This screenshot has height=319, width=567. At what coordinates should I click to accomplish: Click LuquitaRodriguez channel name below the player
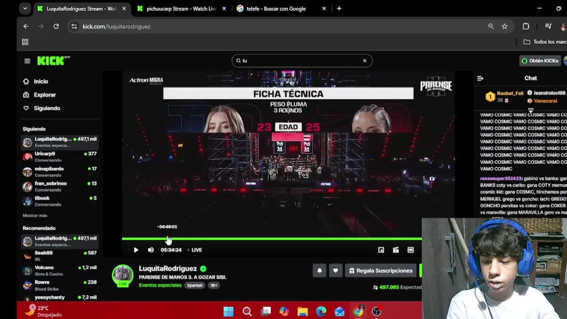[x=167, y=268]
